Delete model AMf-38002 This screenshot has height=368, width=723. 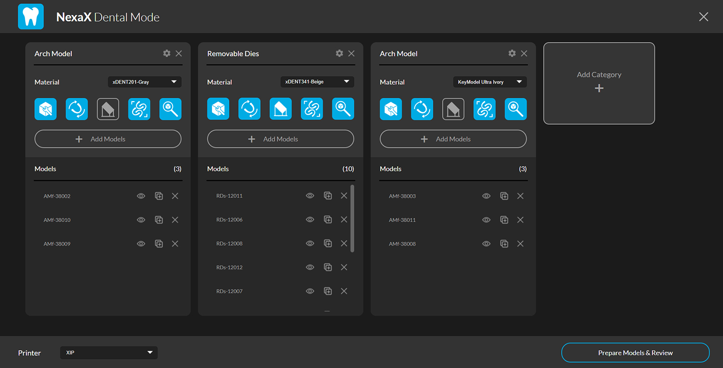click(x=175, y=196)
